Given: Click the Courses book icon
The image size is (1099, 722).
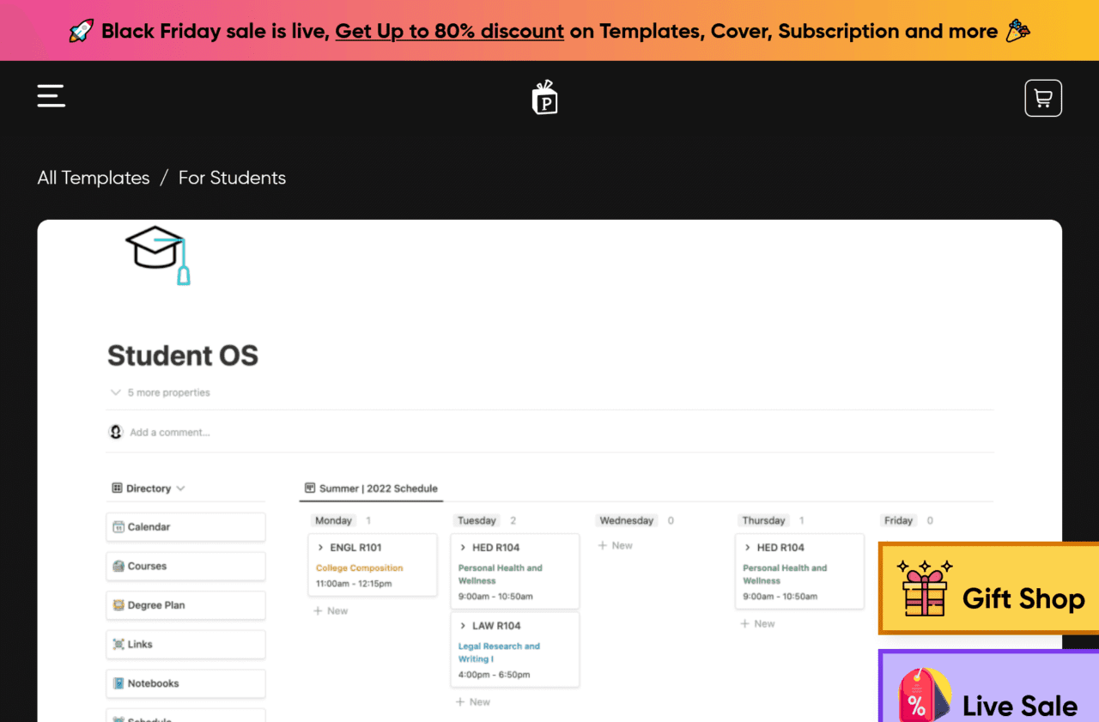Looking at the screenshot, I should pos(121,566).
